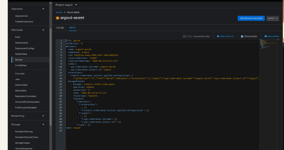Image resolution: width=284 pixels, height=150 pixels.
Task: Switch to the Details tab
Action: [x=60, y=28]
